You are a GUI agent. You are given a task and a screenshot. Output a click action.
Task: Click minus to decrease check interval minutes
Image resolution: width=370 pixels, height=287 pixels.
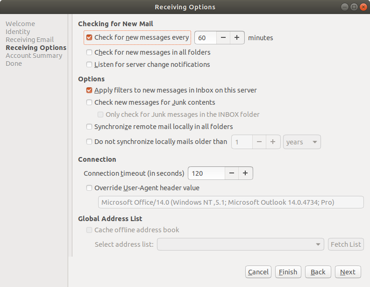point(224,38)
